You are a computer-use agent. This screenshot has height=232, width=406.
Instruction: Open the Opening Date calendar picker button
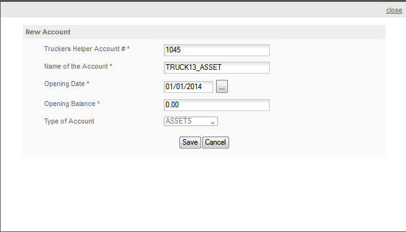pyautogui.click(x=222, y=87)
